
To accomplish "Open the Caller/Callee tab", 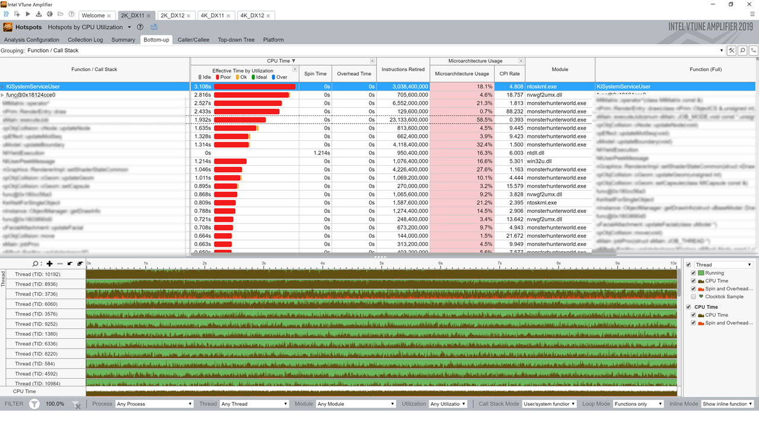I will pyautogui.click(x=193, y=40).
